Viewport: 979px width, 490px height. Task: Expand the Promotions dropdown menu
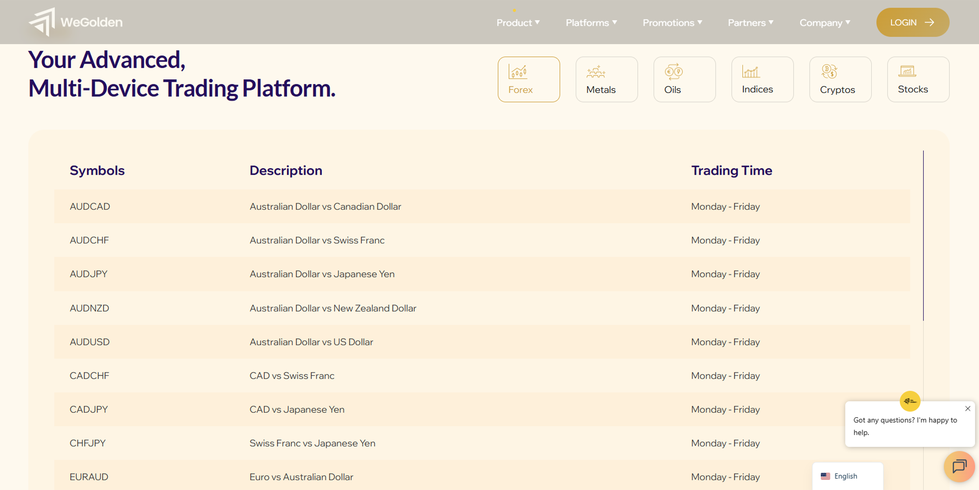click(672, 23)
